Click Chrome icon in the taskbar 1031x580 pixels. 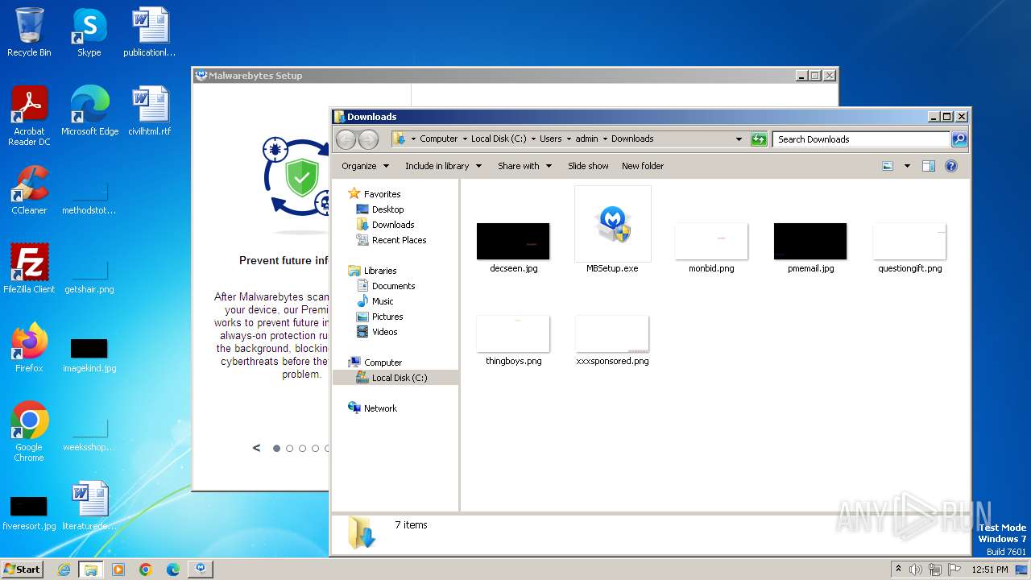point(146,570)
